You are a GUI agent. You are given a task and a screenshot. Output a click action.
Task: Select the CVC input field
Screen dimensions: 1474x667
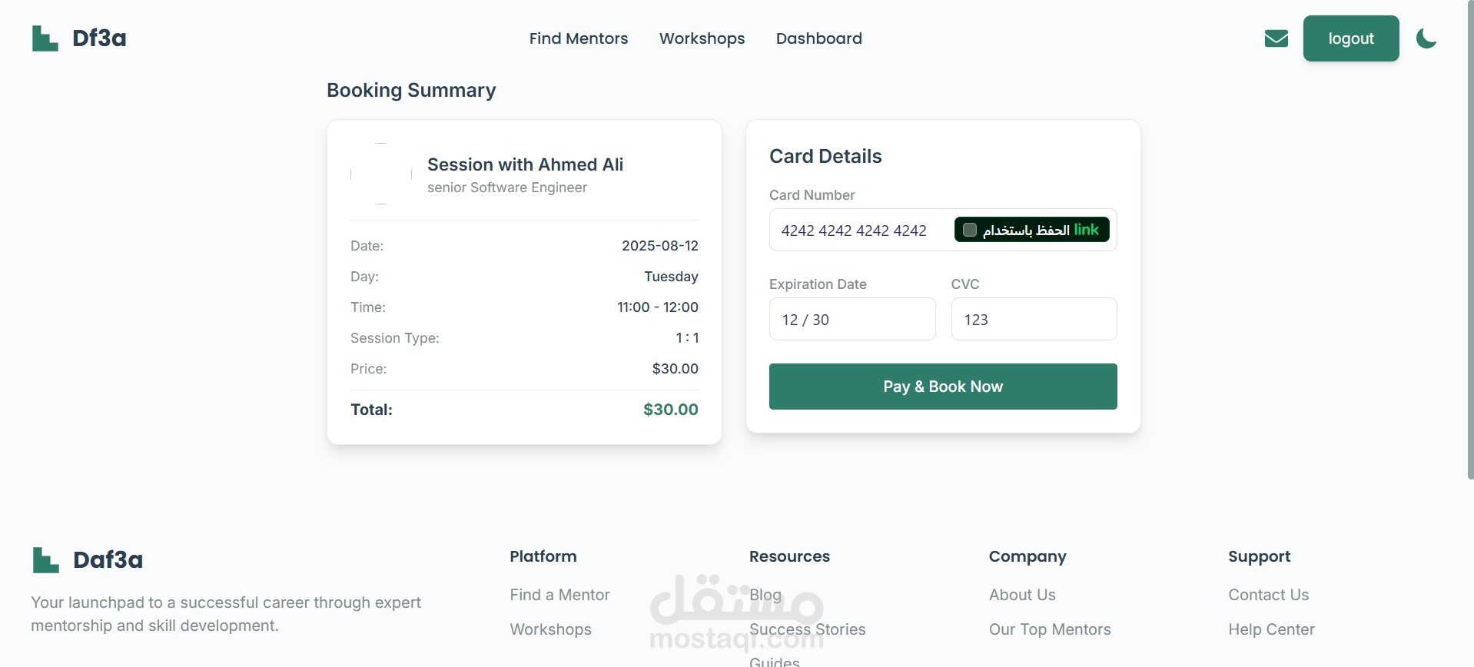coord(1033,320)
